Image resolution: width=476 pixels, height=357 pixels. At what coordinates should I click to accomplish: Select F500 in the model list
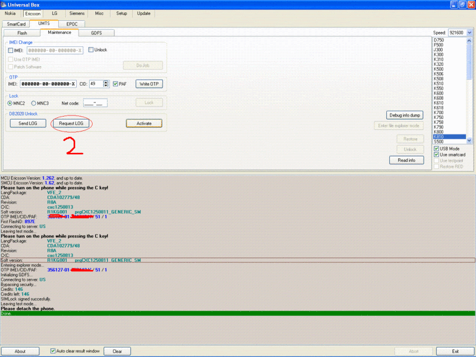pos(449,45)
